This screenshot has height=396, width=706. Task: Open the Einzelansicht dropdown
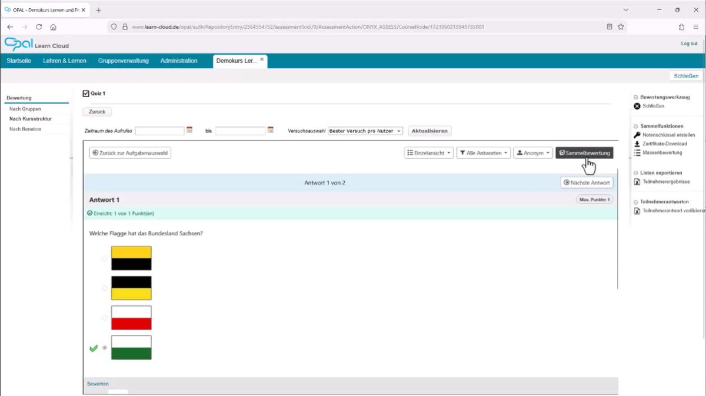(x=429, y=153)
